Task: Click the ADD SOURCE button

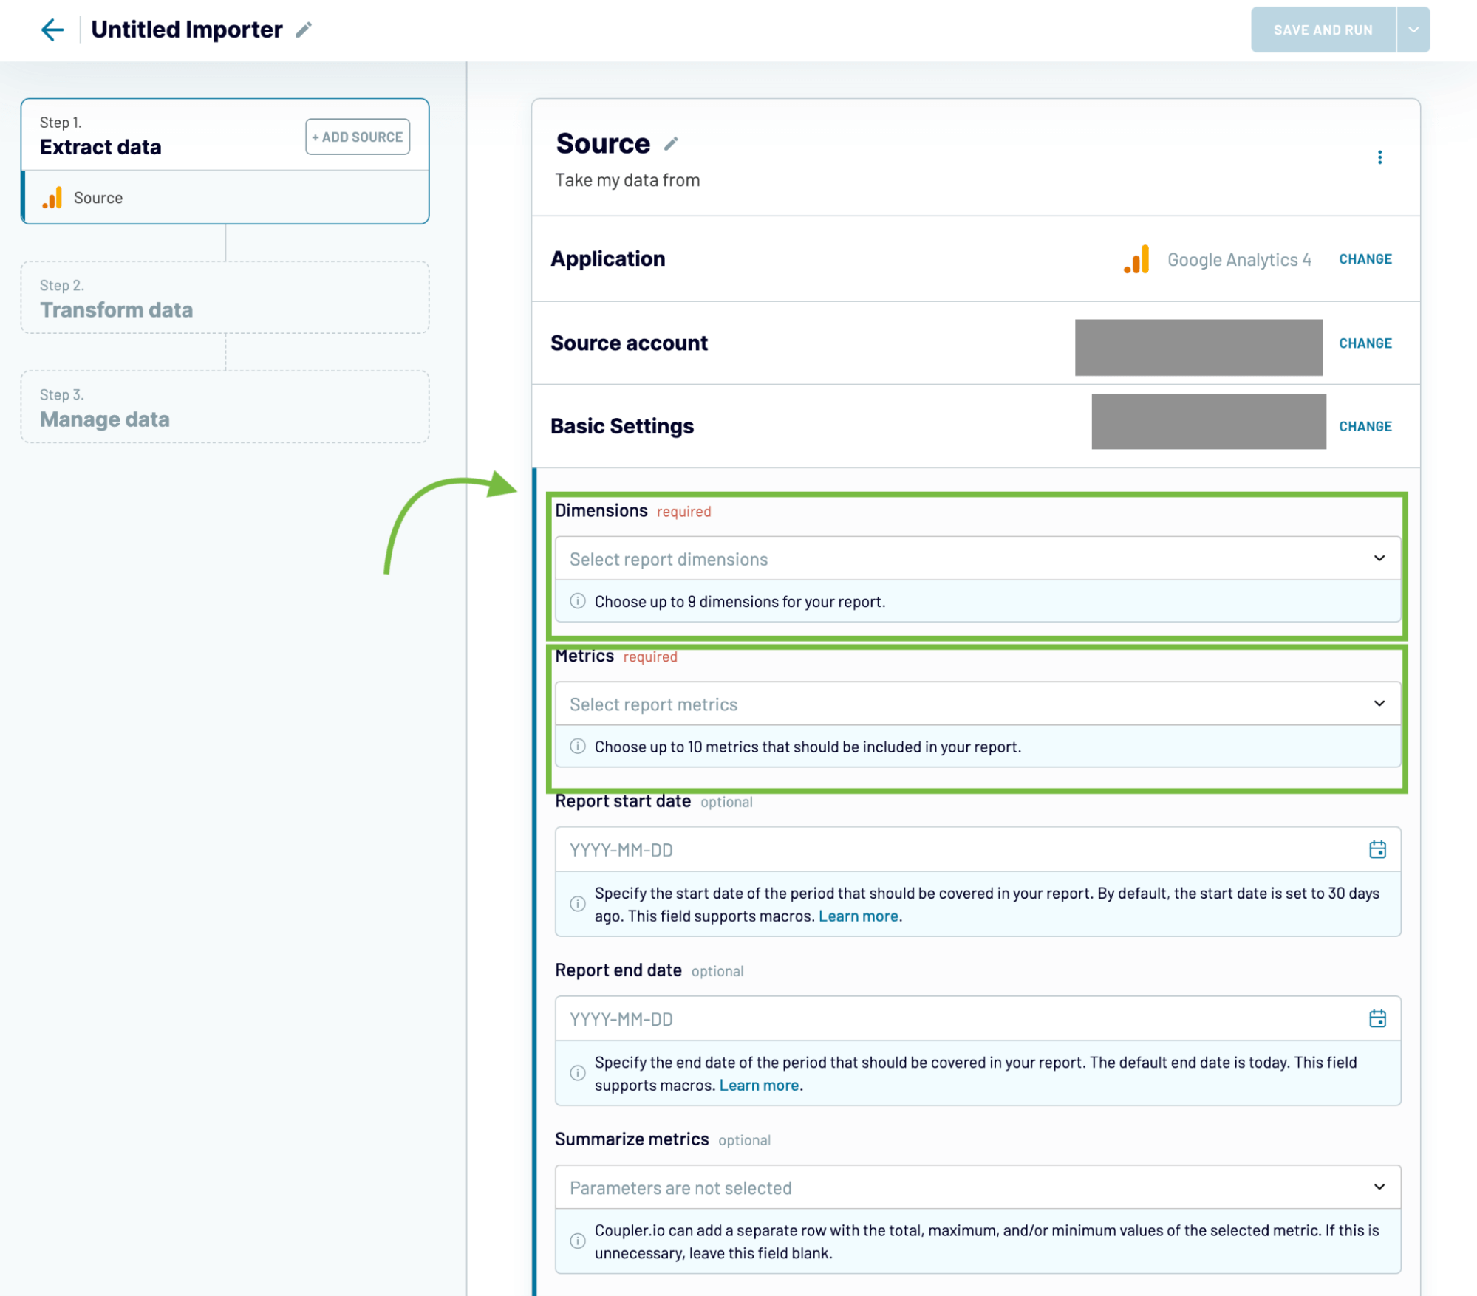Action: click(x=357, y=137)
